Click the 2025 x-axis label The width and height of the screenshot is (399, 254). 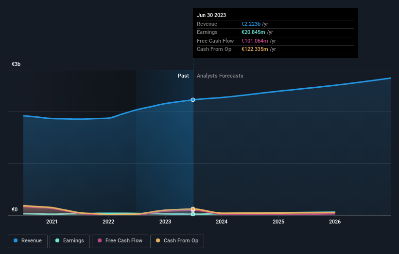point(278,222)
